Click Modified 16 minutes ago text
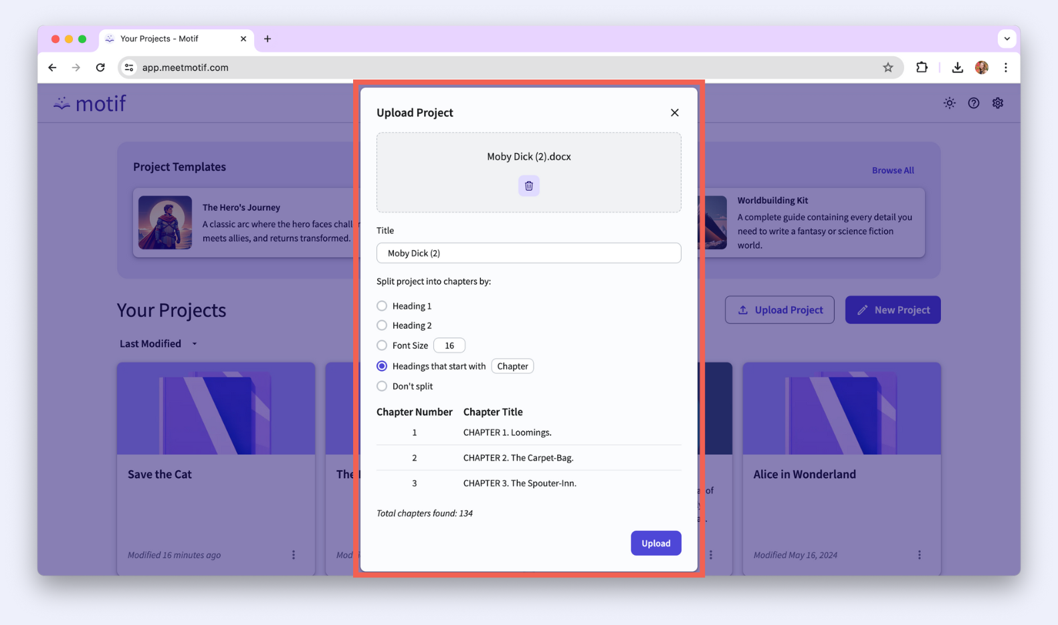Screen dimensions: 1058x625 tap(174, 555)
